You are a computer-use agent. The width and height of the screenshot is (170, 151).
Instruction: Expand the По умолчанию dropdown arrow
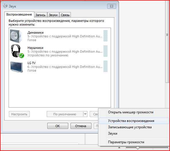[x=85, y=114]
